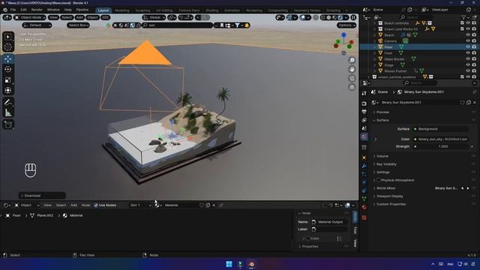Open the Render properties tab icon
The image size is (480, 270).
(364, 103)
